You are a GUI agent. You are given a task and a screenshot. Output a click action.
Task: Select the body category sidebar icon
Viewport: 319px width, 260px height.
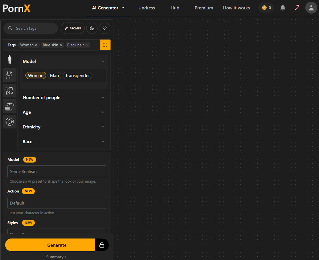[x=10, y=75]
